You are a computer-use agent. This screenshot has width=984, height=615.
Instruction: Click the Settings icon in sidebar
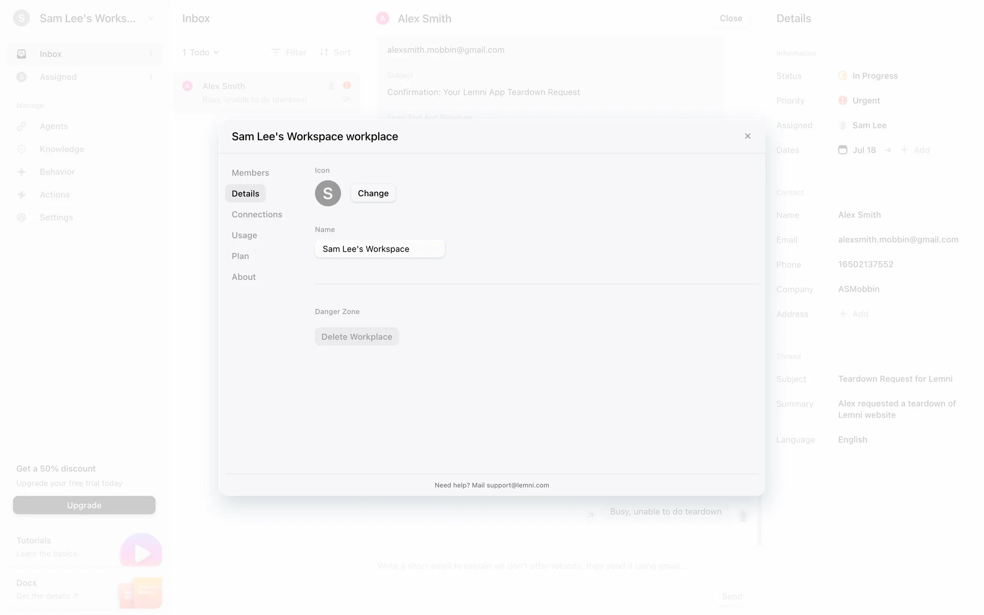(x=22, y=217)
